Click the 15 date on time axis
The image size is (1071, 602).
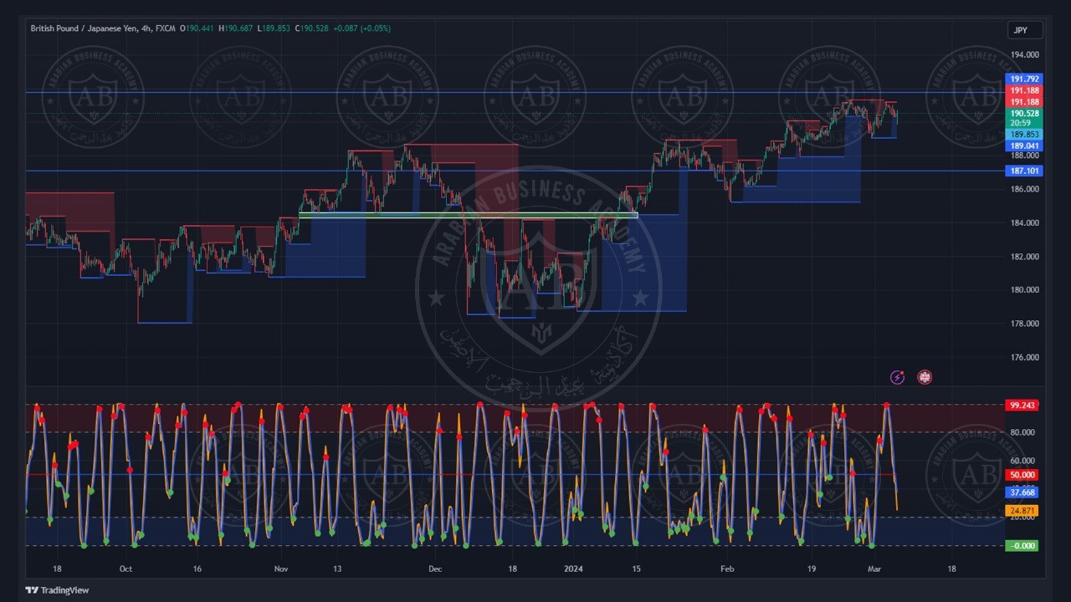click(x=636, y=569)
